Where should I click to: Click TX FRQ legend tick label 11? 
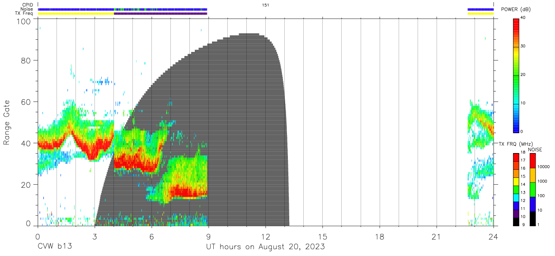pyautogui.click(x=523, y=209)
